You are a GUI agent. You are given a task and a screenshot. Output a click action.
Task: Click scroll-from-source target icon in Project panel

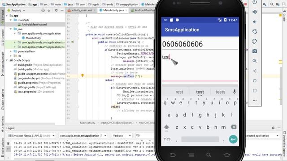(x=43, y=10)
